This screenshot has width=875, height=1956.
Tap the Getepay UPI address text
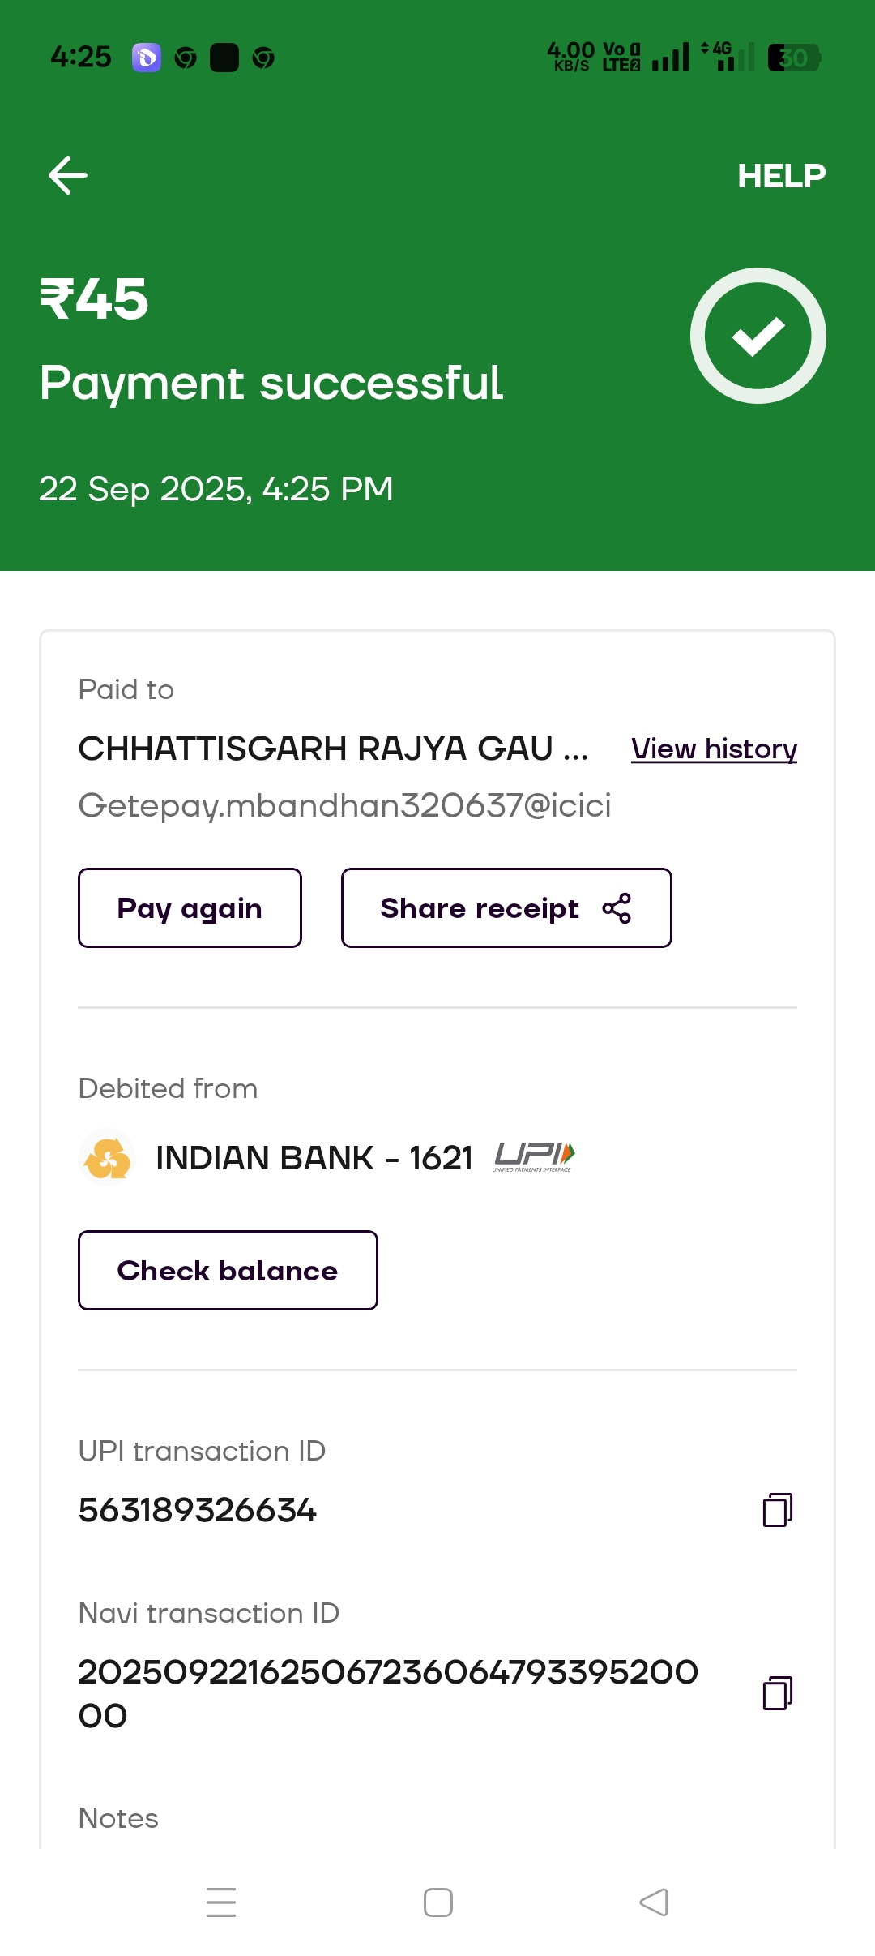pyautogui.click(x=344, y=805)
